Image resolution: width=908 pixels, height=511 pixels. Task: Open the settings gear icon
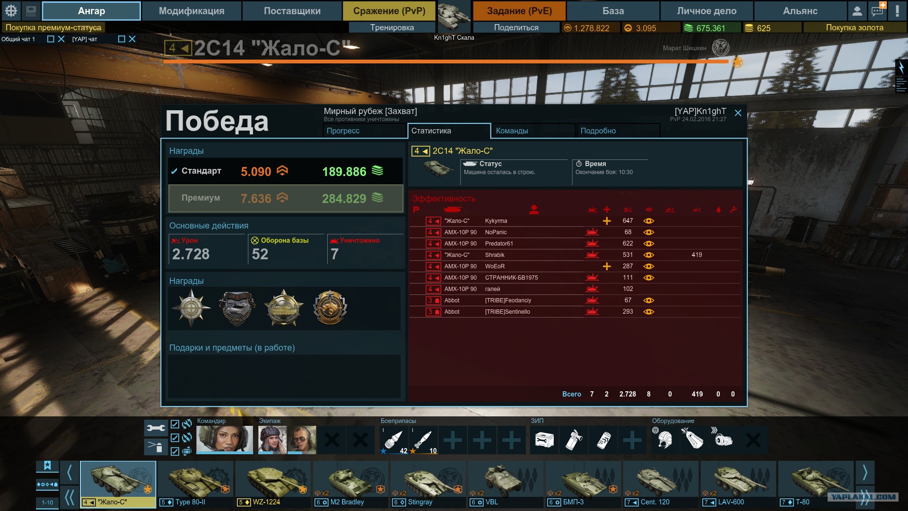tap(11, 10)
